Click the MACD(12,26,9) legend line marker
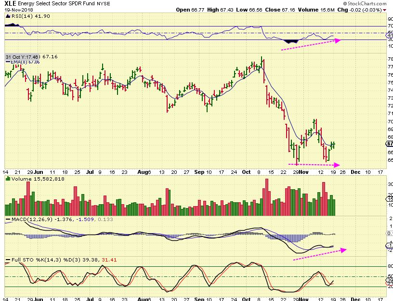 [8, 219]
